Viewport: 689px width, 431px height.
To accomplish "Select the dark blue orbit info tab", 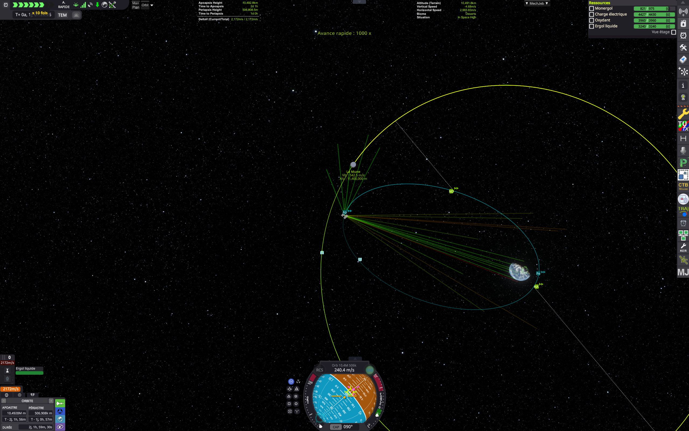I will 60,411.
